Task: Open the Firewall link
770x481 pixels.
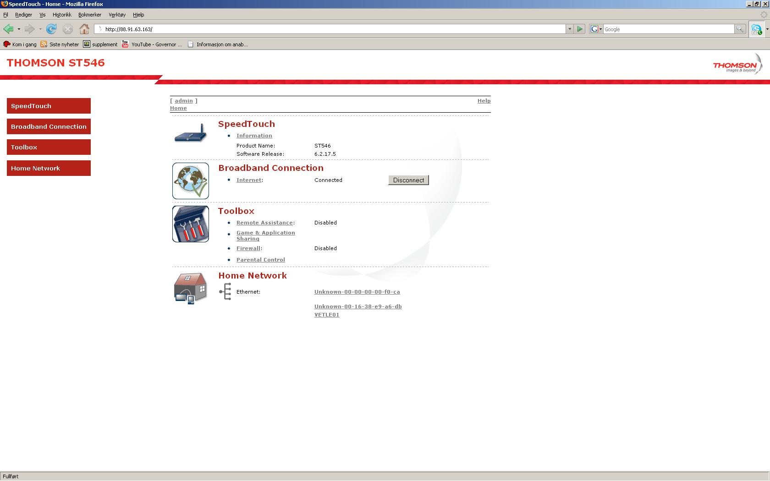Action: pyautogui.click(x=248, y=248)
